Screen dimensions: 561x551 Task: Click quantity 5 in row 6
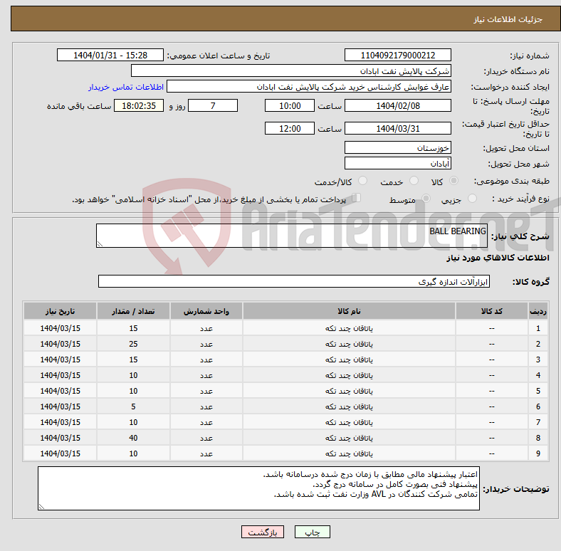133,406
